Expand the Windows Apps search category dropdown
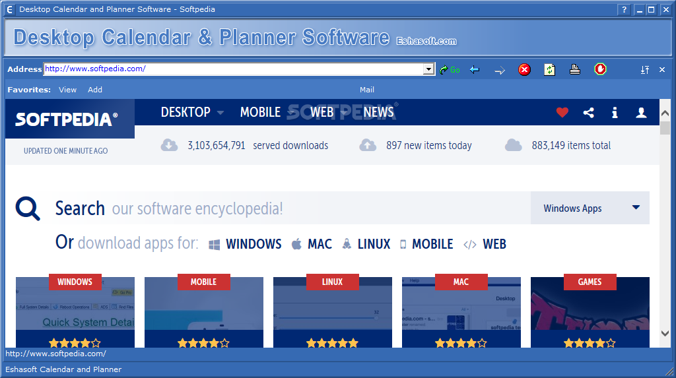The height and width of the screenshot is (378, 676). point(590,208)
